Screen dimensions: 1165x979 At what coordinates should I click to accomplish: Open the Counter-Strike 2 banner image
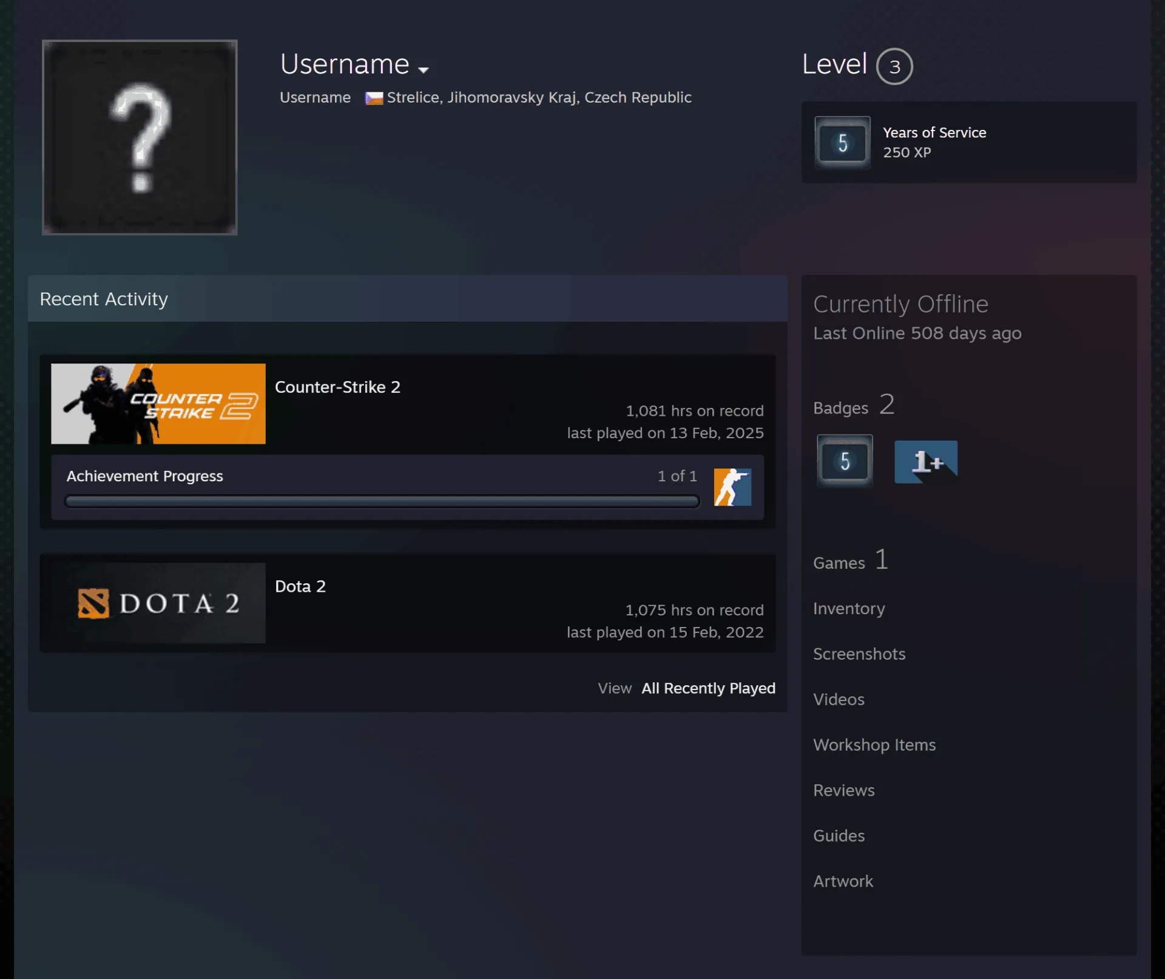pyautogui.click(x=158, y=404)
